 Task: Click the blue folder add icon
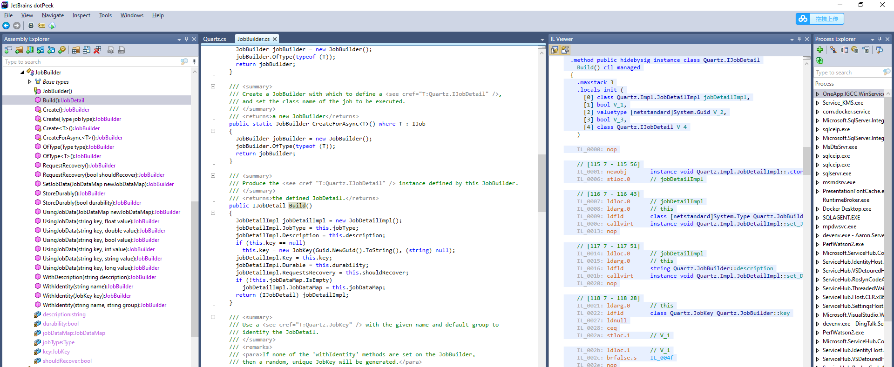click(41, 50)
